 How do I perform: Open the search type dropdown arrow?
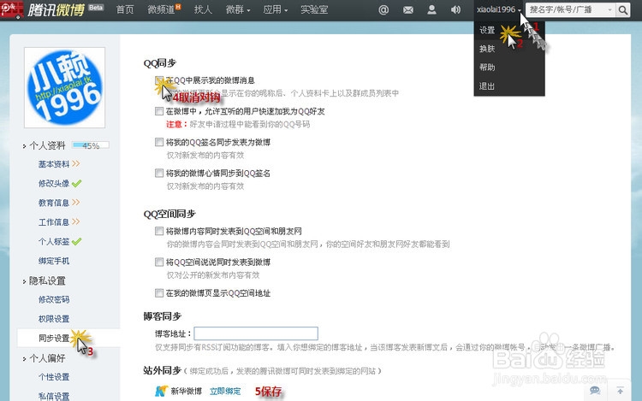point(609,9)
